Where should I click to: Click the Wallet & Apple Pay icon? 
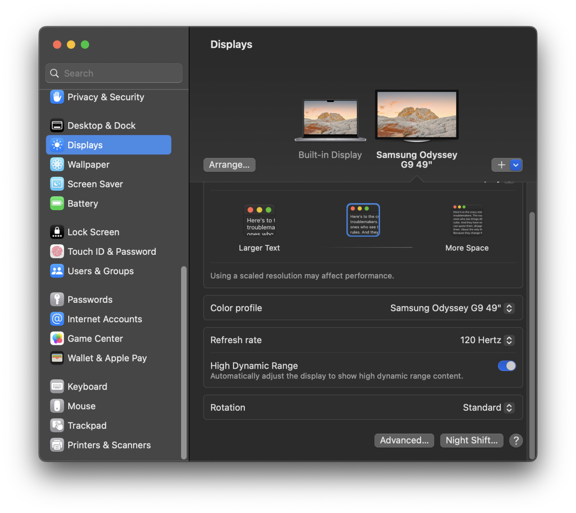pyautogui.click(x=57, y=358)
